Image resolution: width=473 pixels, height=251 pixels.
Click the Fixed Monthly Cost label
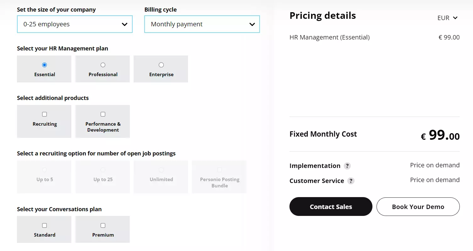323,134
